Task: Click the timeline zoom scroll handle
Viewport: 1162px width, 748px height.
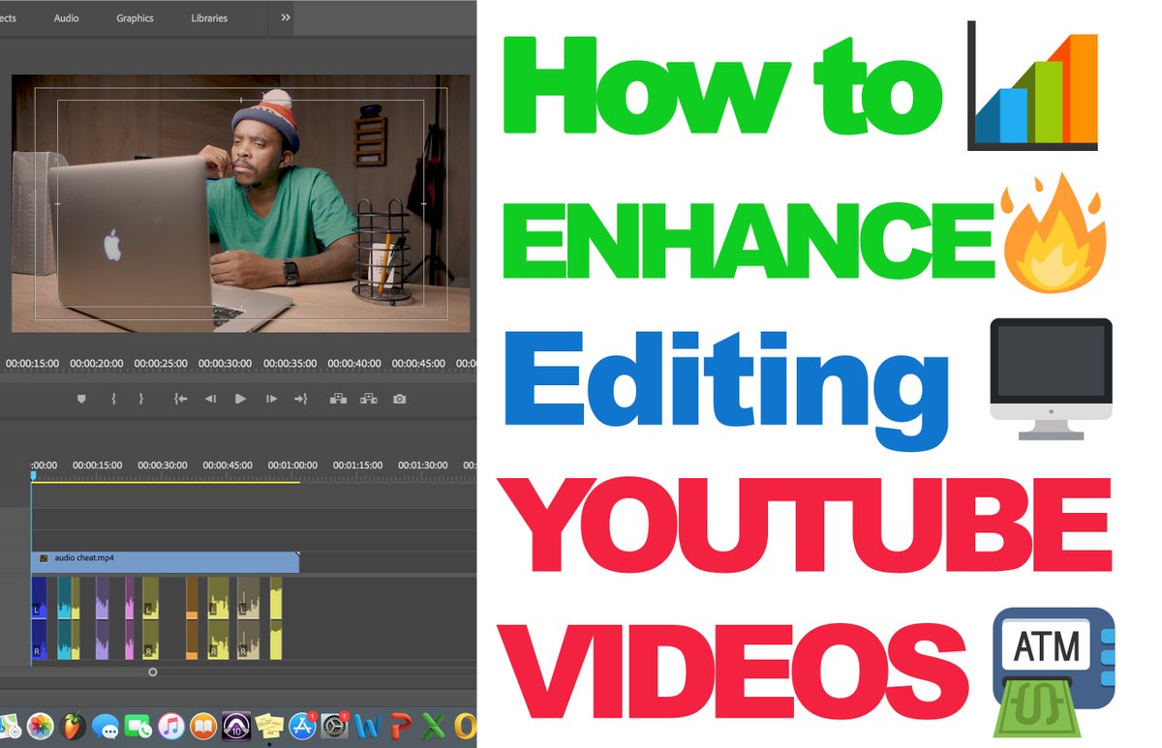Action: pyautogui.click(x=152, y=672)
